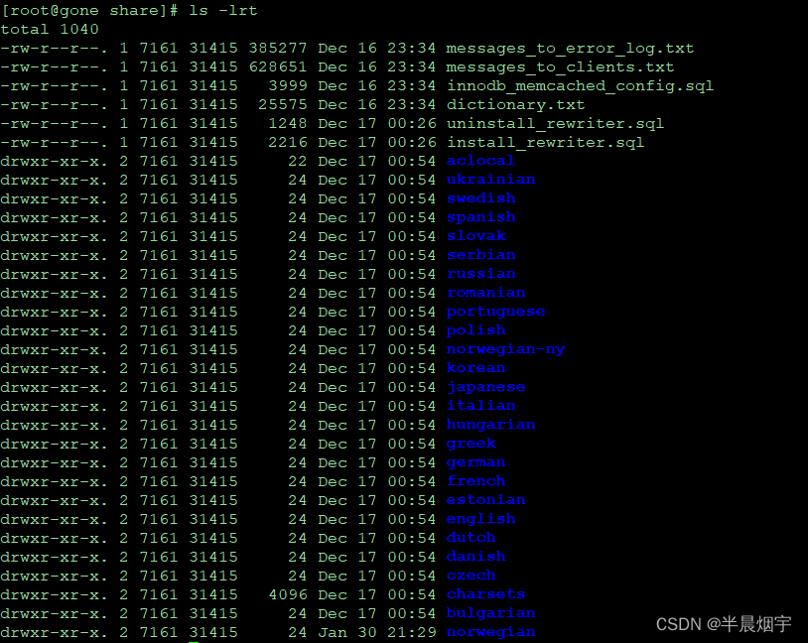This screenshot has width=808, height=643.
Task: Click the file size 1248
Action: [288, 124]
